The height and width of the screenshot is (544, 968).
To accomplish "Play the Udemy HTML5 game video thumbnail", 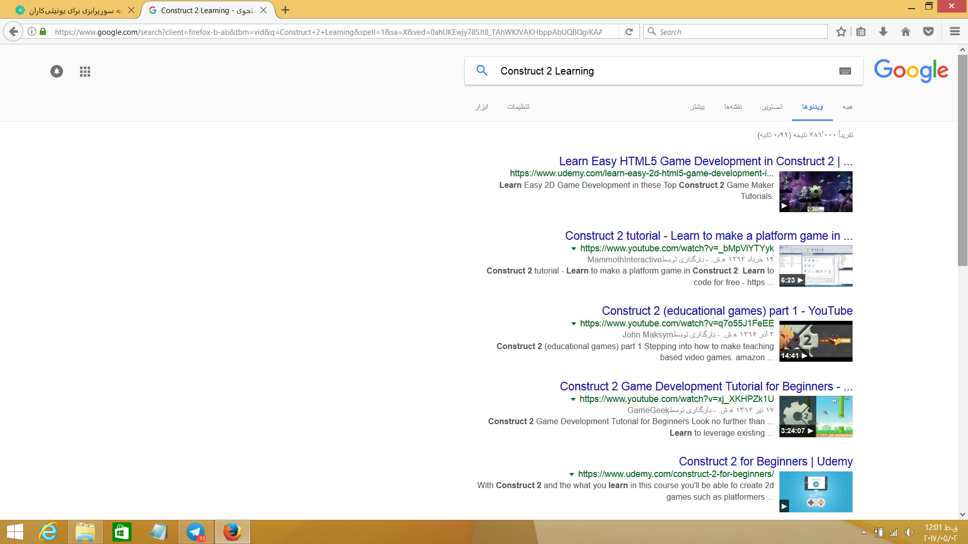I will [x=816, y=191].
